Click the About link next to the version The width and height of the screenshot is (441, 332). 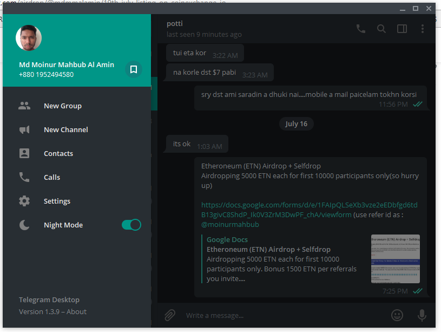coord(76,312)
